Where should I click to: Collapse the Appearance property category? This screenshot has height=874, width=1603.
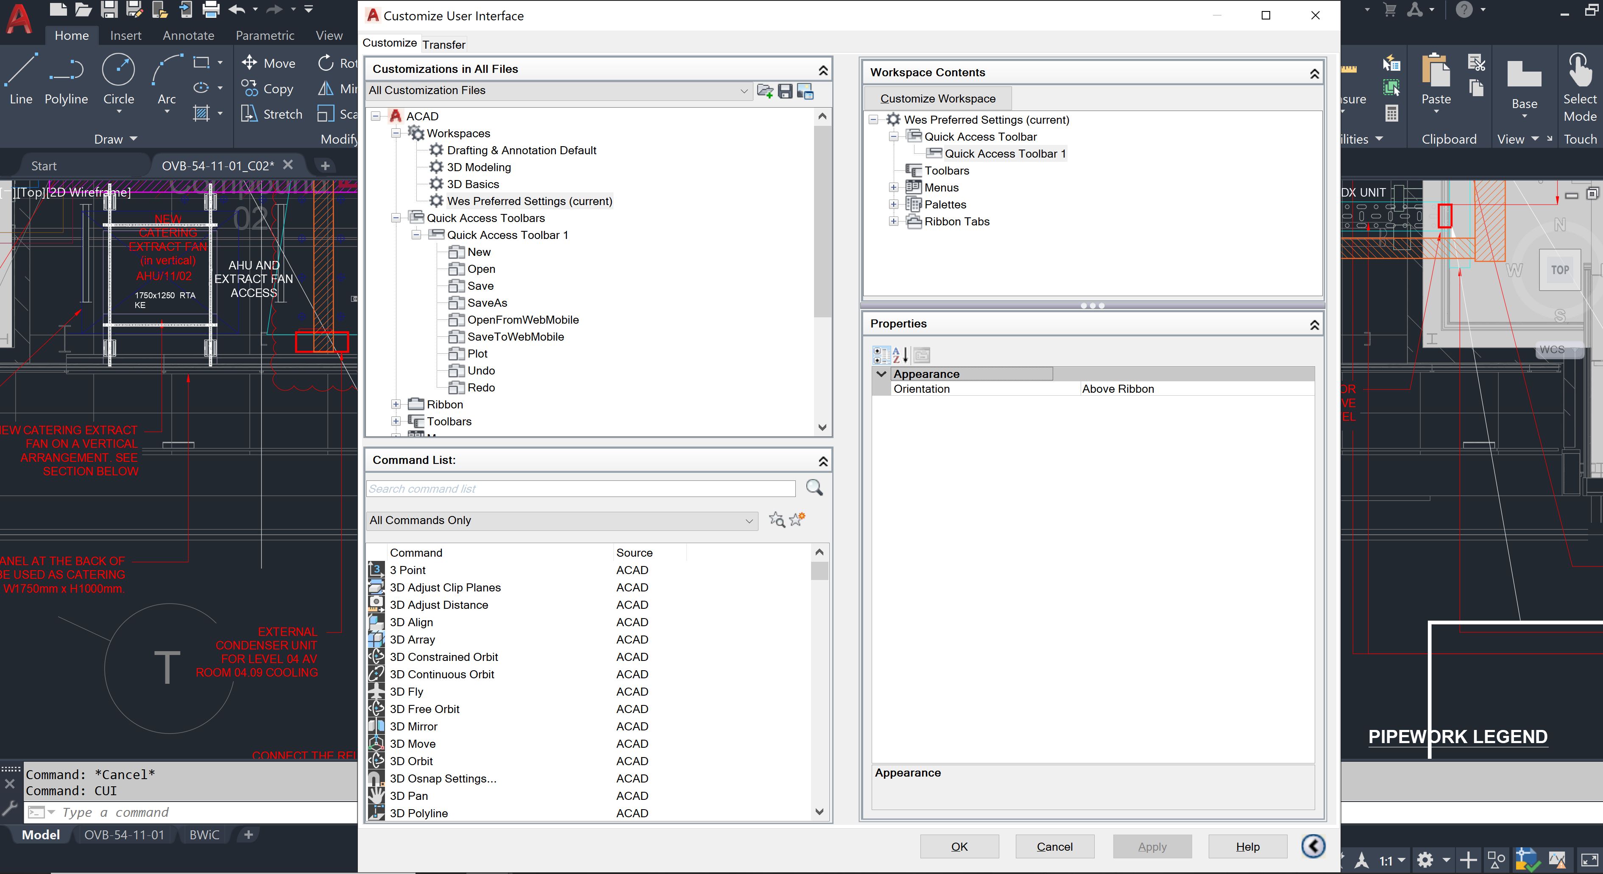click(881, 374)
